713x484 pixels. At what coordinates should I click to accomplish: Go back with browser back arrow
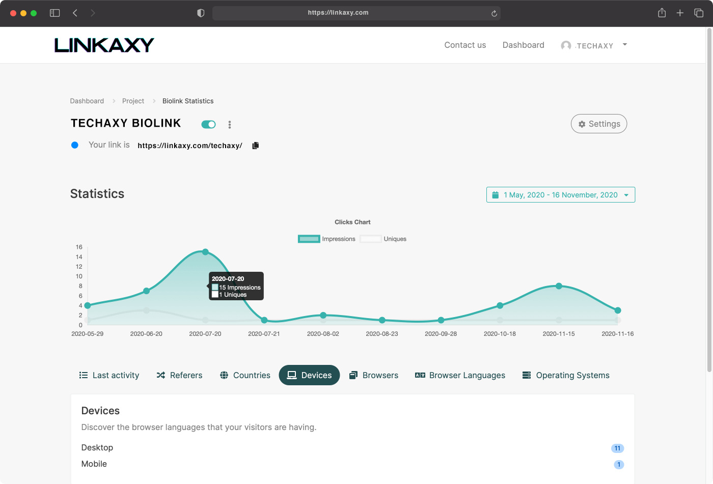[x=75, y=13]
